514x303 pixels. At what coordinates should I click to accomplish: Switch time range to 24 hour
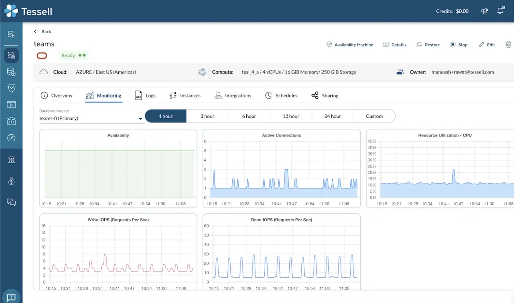(332, 116)
